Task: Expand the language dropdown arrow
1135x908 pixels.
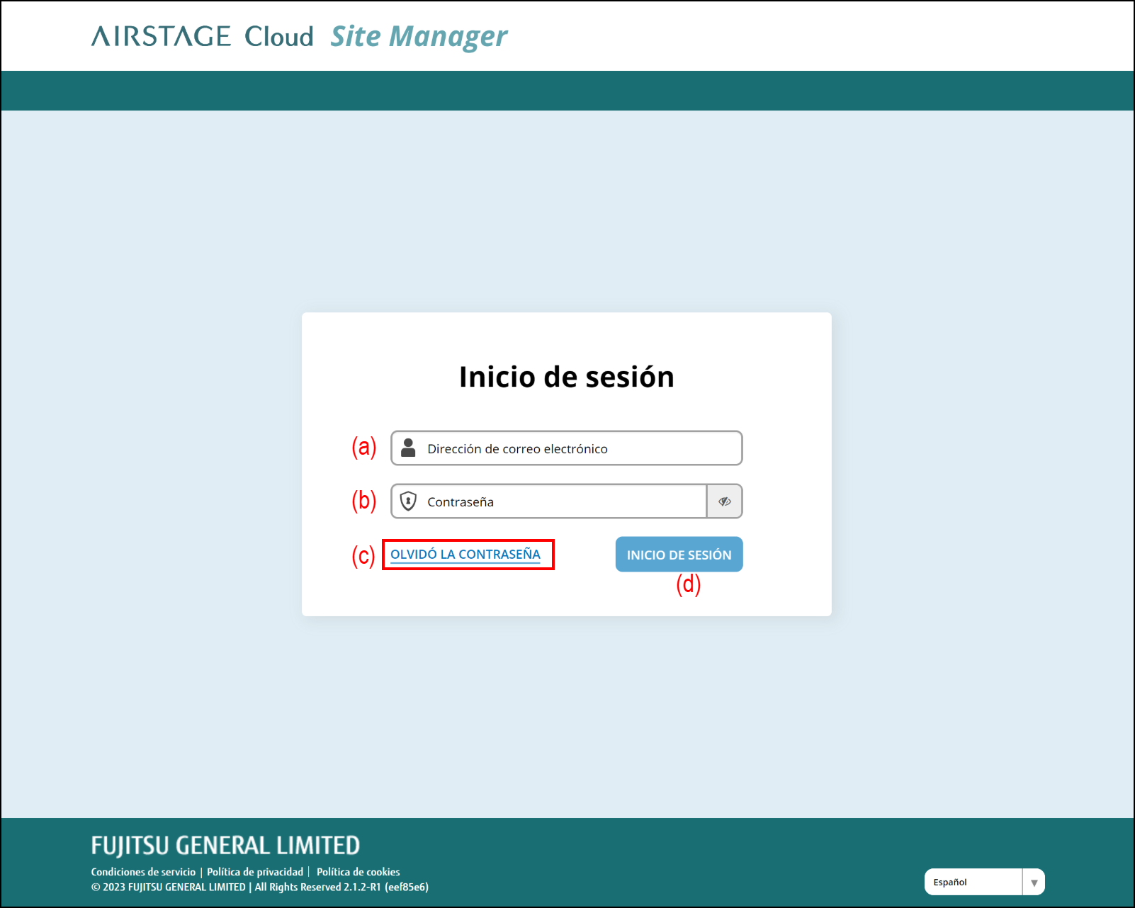Action: 1034,883
